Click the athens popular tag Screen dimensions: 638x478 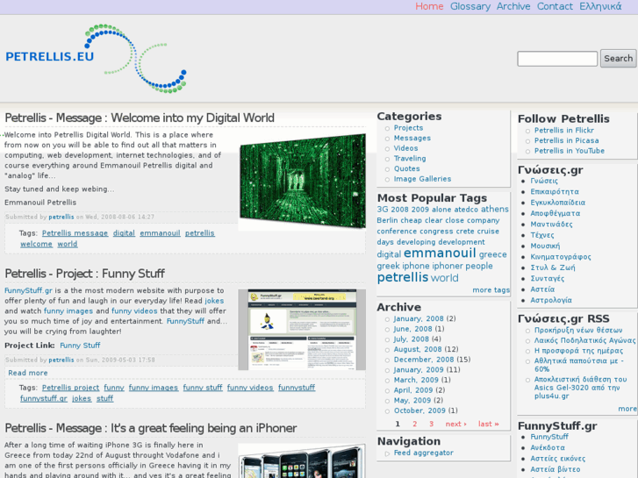coord(495,209)
